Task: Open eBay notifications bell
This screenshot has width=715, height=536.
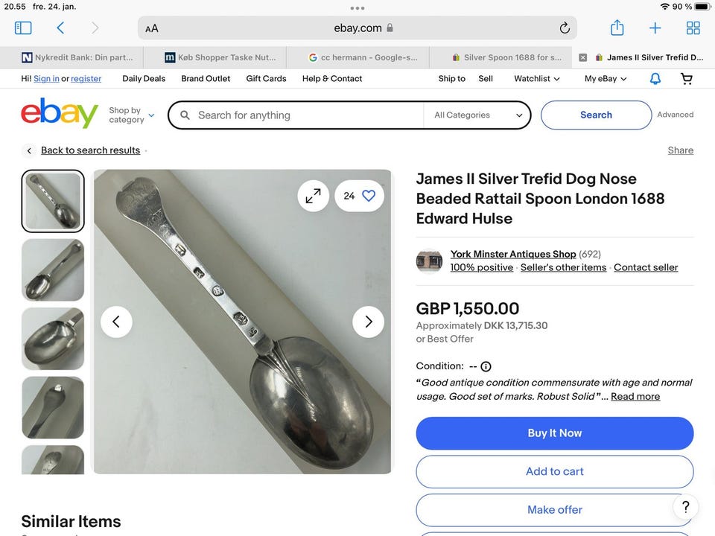Action: pyautogui.click(x=655, y=79)
